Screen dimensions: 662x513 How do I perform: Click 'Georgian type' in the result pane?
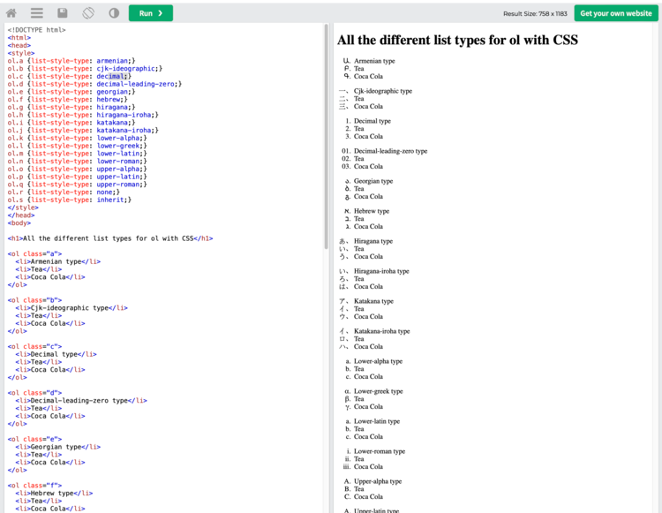click(x=373, y=181)
